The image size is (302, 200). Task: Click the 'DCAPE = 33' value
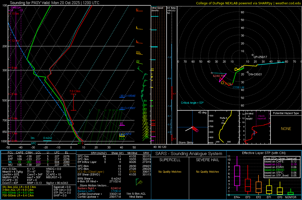10,180
